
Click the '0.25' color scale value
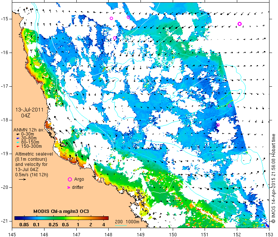[53, 225]
